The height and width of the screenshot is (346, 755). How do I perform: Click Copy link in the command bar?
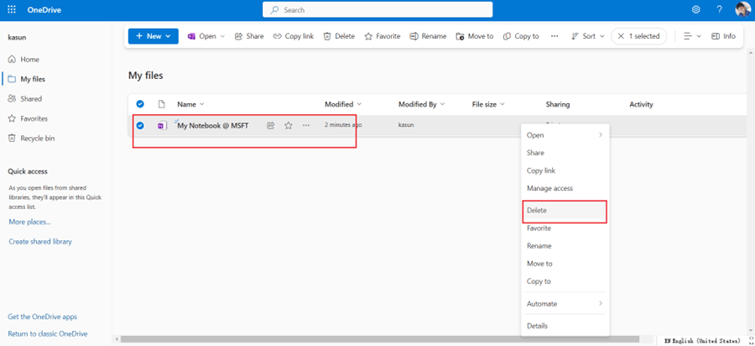coord(294,36)
